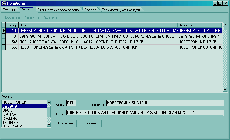The image size is (230, 140).
Task: Select ОРСК in the stations list
Action: pos(24,111)
